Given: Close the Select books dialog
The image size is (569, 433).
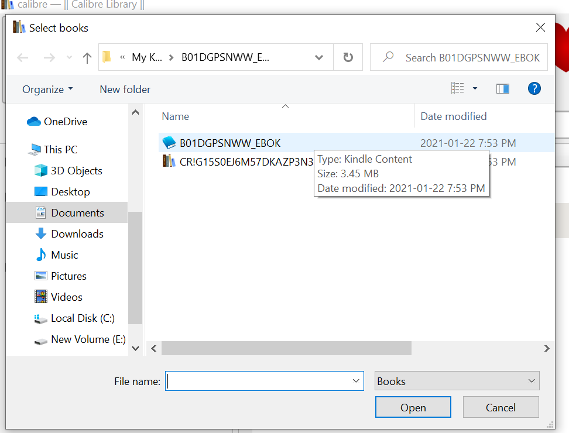Looking at the screenshot, I should 540,27.
